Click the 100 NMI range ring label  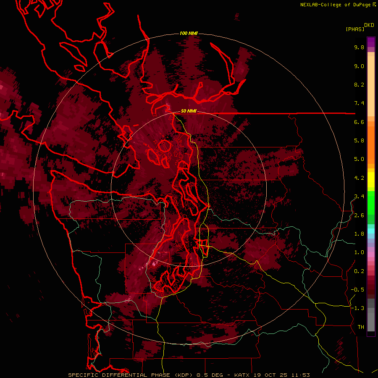(x=189, y=33)
